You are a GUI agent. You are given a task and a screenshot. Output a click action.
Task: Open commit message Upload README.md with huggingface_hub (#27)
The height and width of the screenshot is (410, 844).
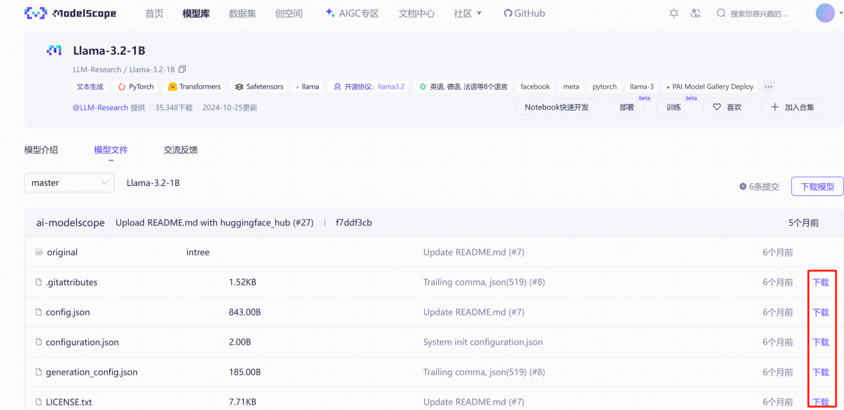pyautogui.click(x=214, y=223)
